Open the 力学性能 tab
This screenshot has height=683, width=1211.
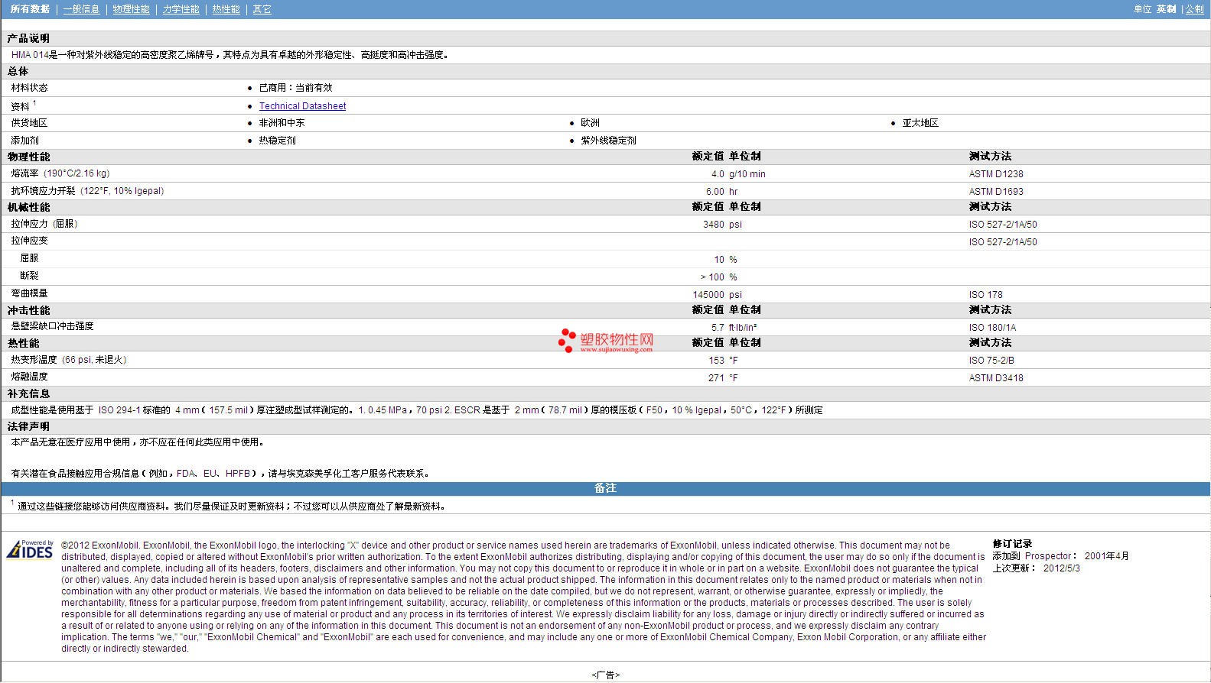[x=181, y=9]
